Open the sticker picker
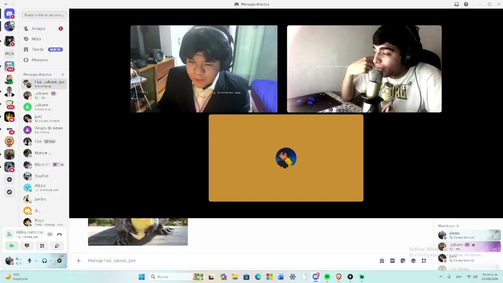Viewport: 503px width, 283px height. (x=403, y=261)
